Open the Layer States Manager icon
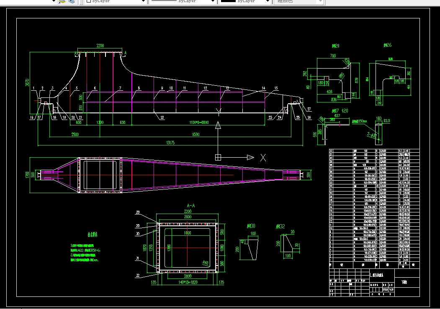 72,1
